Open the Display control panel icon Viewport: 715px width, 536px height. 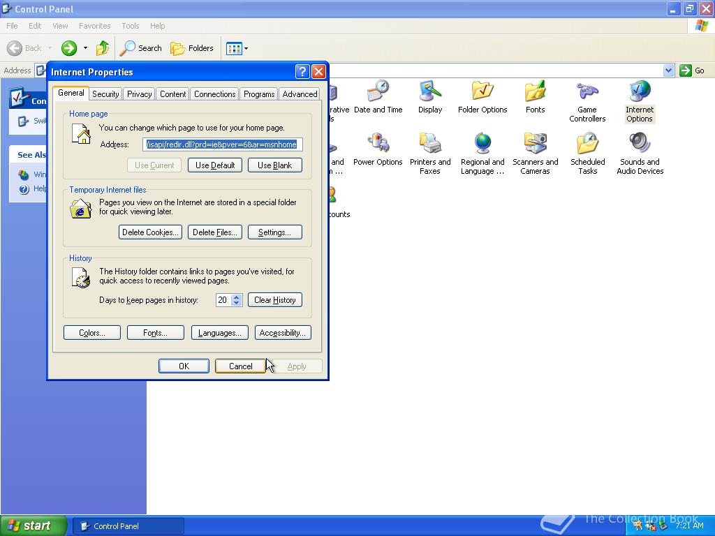click(x=430, y=96)
